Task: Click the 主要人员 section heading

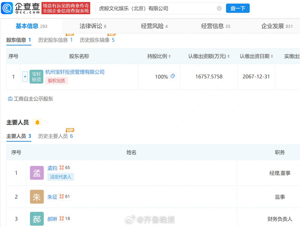Action: 18,122
